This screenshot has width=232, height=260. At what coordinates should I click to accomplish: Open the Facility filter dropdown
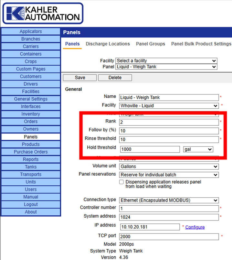click(x=166, y=60)
